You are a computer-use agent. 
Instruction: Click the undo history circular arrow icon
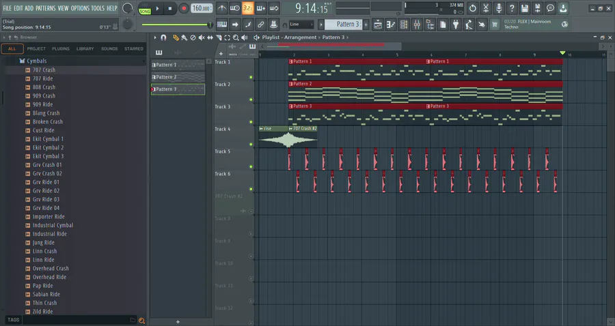coord(473,8)
